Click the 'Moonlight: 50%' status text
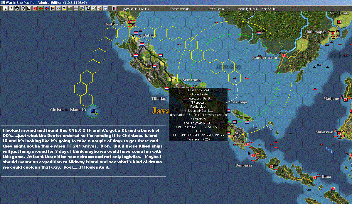Viewport: 352px width, 204px height. point(248,9)
